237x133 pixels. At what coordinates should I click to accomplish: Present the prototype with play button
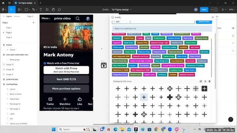[223, 10]
